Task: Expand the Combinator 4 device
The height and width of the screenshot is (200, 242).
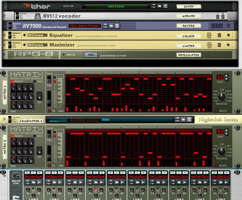Action: click(x=5, y=119)
